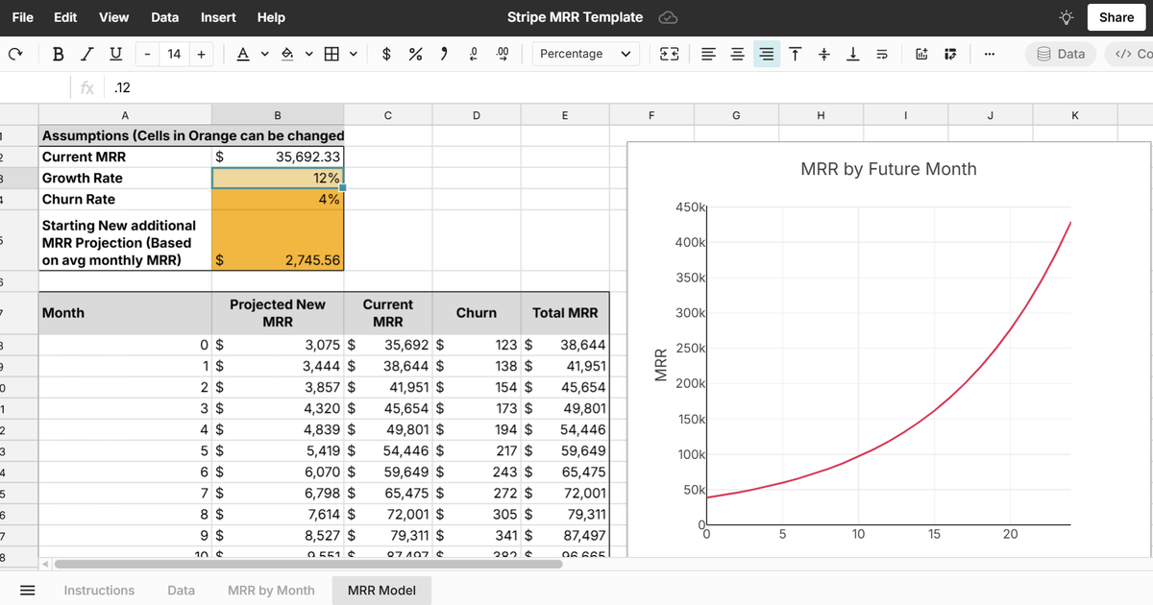The height and width of the screenshot is (605, 1153).
Task: Click the lightbulb theme icon
Action: point(1066,17)
